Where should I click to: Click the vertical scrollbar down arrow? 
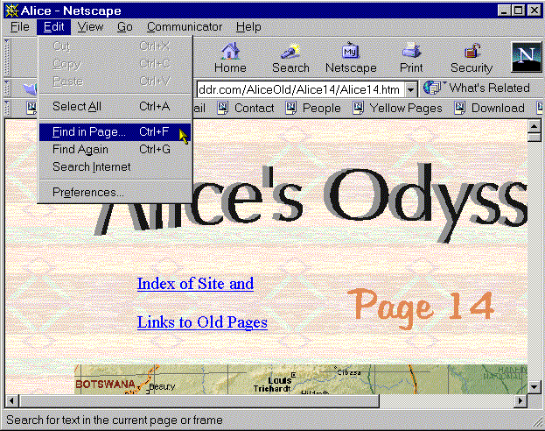(x=534, y=384)
